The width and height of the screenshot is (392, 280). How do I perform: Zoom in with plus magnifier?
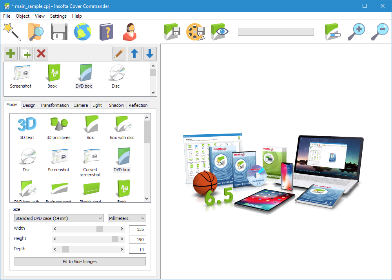[356, 32]
